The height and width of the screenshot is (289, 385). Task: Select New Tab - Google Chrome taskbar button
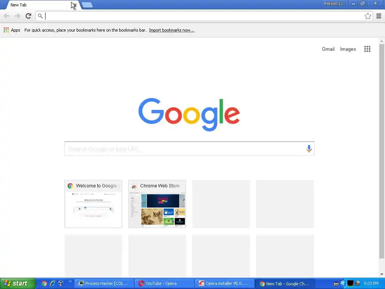(x=285, y=284)
